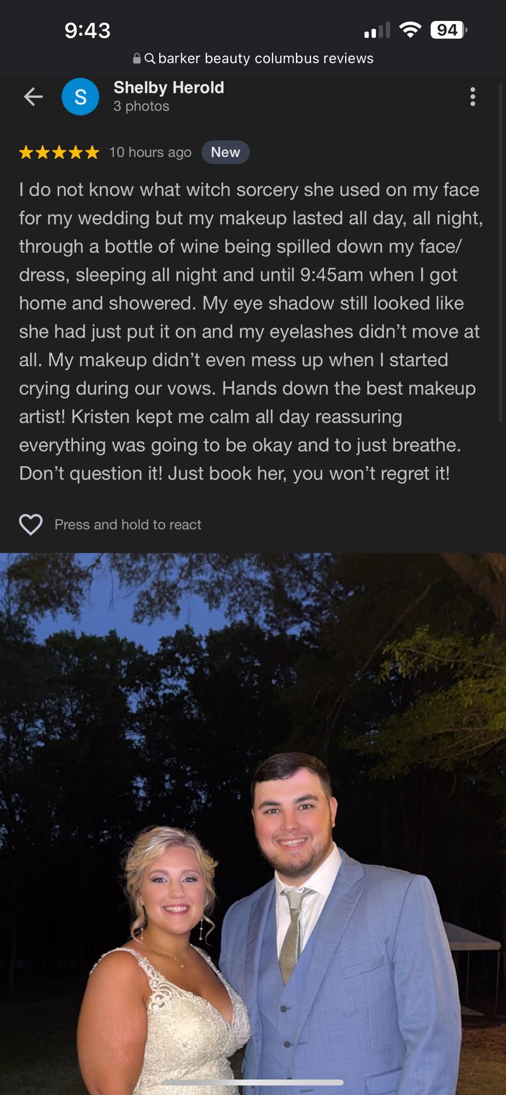Open the wedding couple photo
The height and width of the screenshot is (1095, 506).
click(x=253, y=824)
